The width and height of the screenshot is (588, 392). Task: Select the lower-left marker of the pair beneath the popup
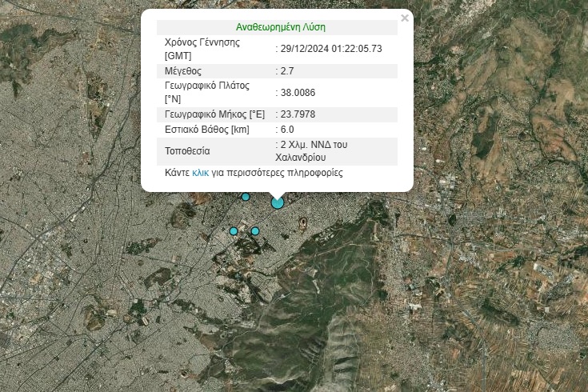tap(234, 231)
